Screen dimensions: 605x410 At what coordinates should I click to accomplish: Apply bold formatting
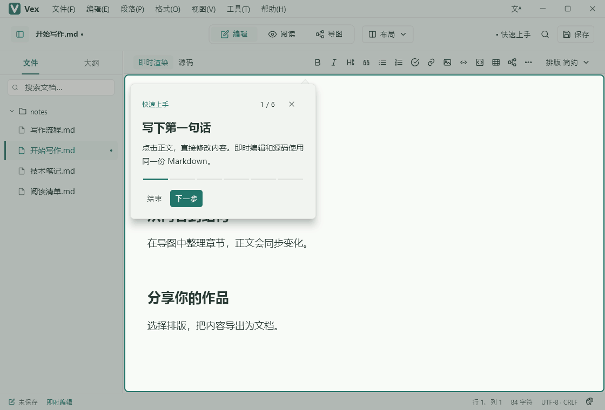coord(318,63)
